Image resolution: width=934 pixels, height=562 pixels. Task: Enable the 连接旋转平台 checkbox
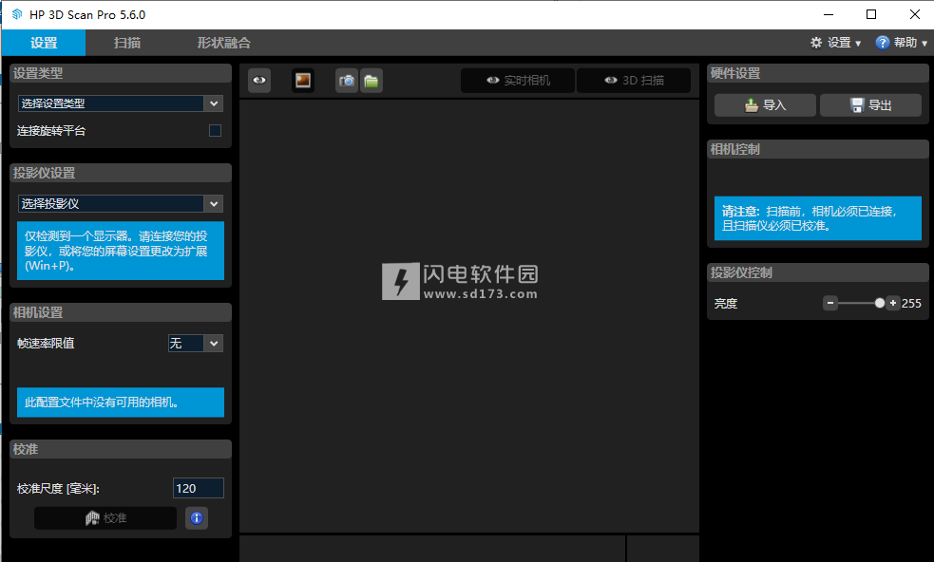tap(215, 130)
